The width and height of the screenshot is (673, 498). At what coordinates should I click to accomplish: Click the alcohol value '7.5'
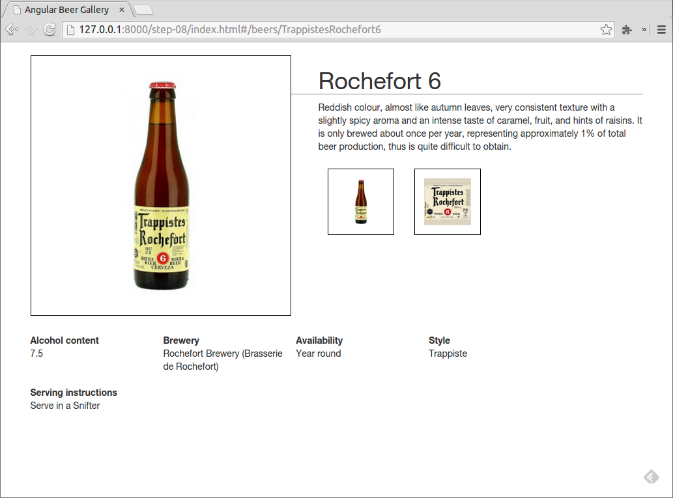click(36, 353)
